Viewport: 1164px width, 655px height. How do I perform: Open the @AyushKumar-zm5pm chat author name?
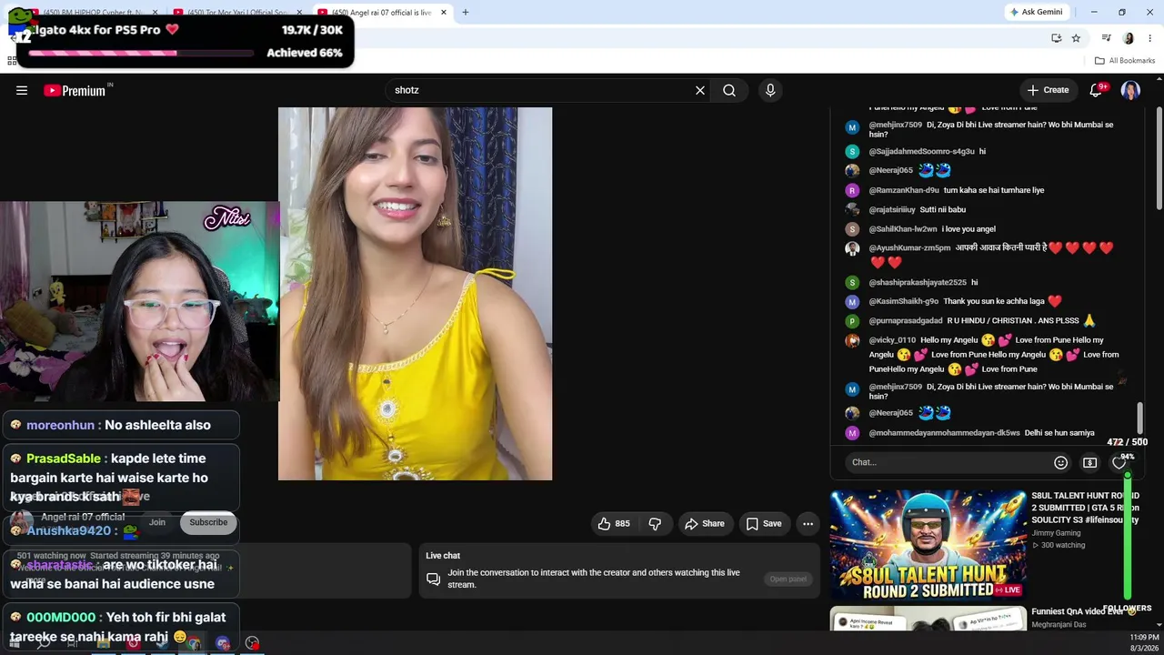click(909, 247)
